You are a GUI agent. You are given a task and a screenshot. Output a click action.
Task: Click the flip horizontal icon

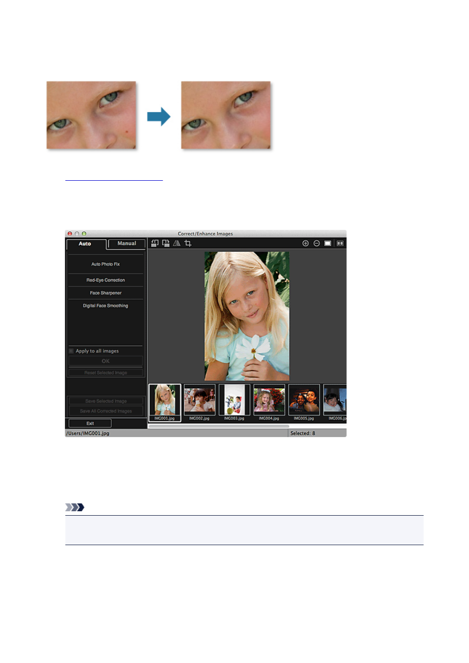[x=176, y=244]
